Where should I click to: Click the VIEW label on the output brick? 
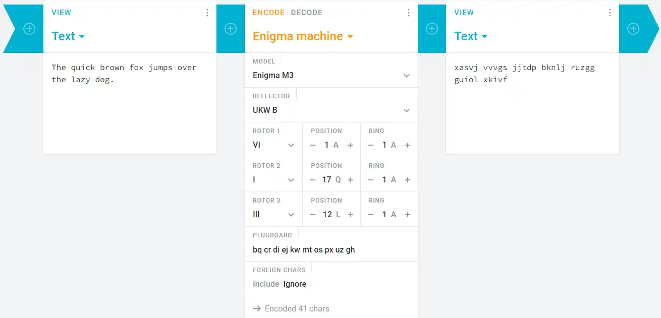coord(464,13)
